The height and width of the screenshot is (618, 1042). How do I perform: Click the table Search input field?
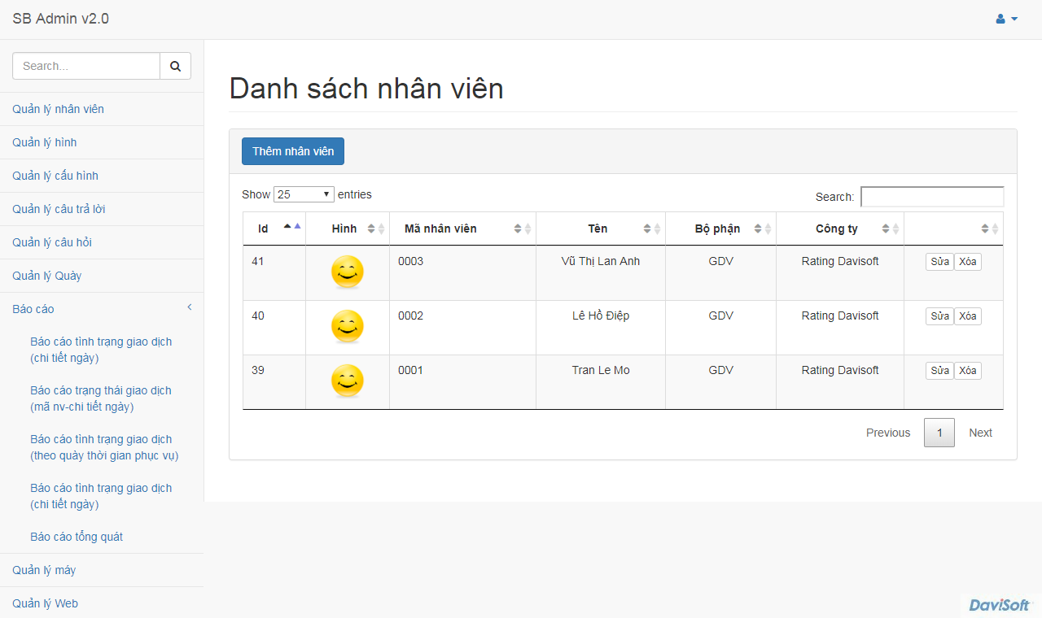932,197
